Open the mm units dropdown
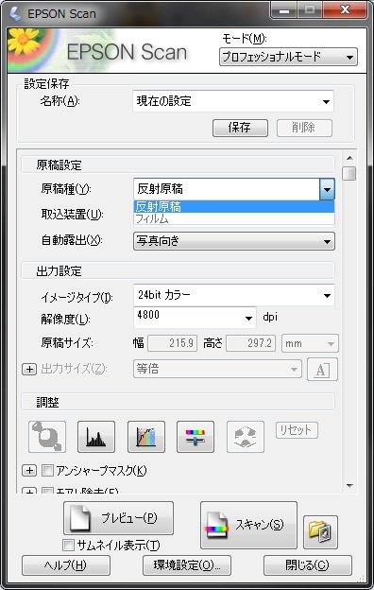 (310, 343)
